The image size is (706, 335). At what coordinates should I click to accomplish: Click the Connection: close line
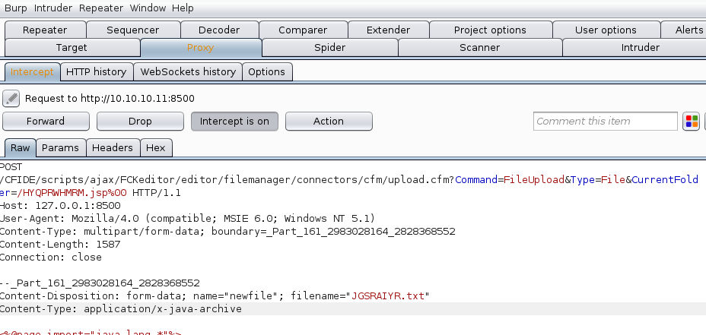coord(51,258)
